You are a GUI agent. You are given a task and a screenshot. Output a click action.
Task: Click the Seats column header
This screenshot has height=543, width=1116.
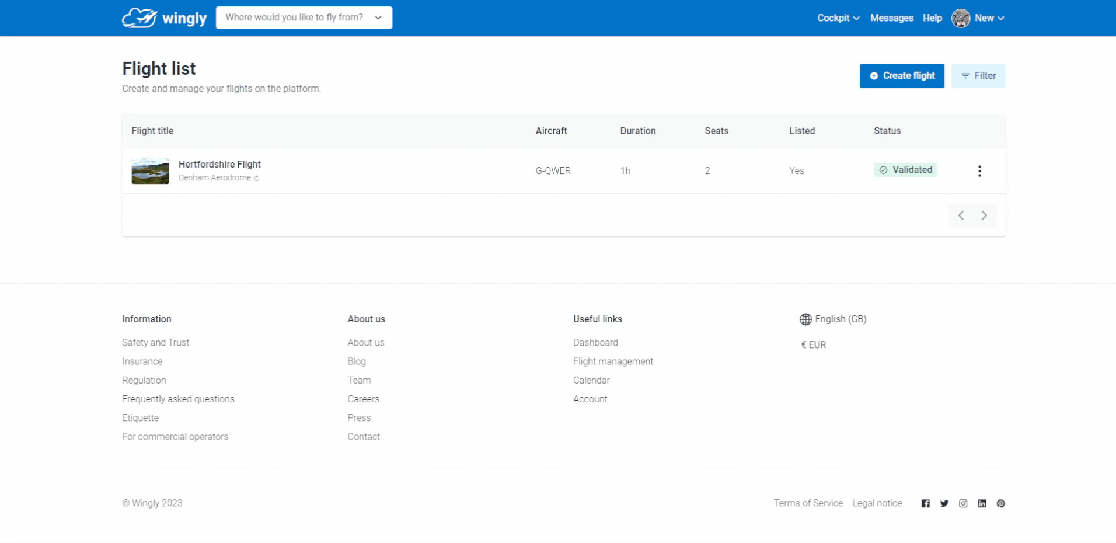(716, 131)
